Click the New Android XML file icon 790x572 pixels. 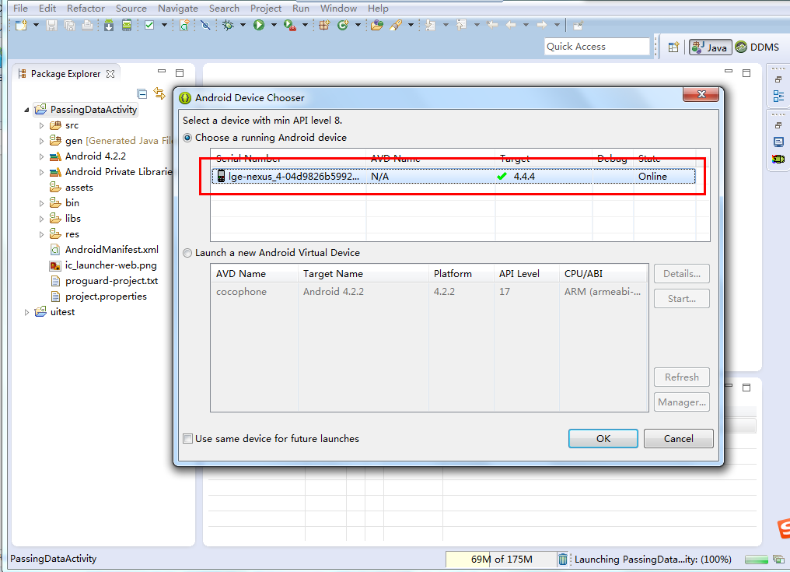click(184, 25)
